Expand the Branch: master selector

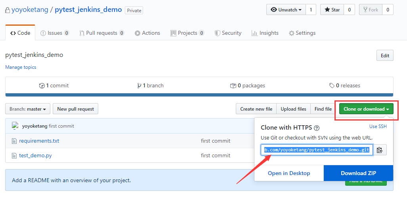28,109
